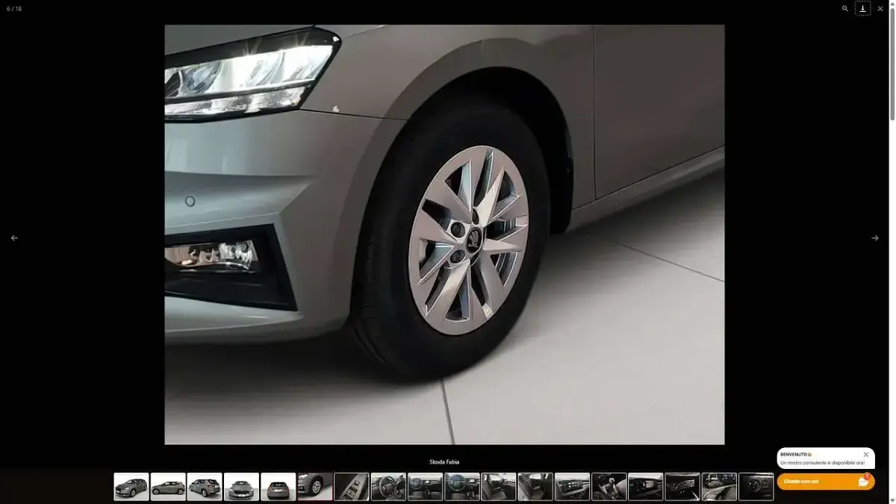Image resolution: width=896 pixels, height=504 pixels.
Task: Select the eleventh thumbnail showing the seats
Action: (x=499, y=487)
